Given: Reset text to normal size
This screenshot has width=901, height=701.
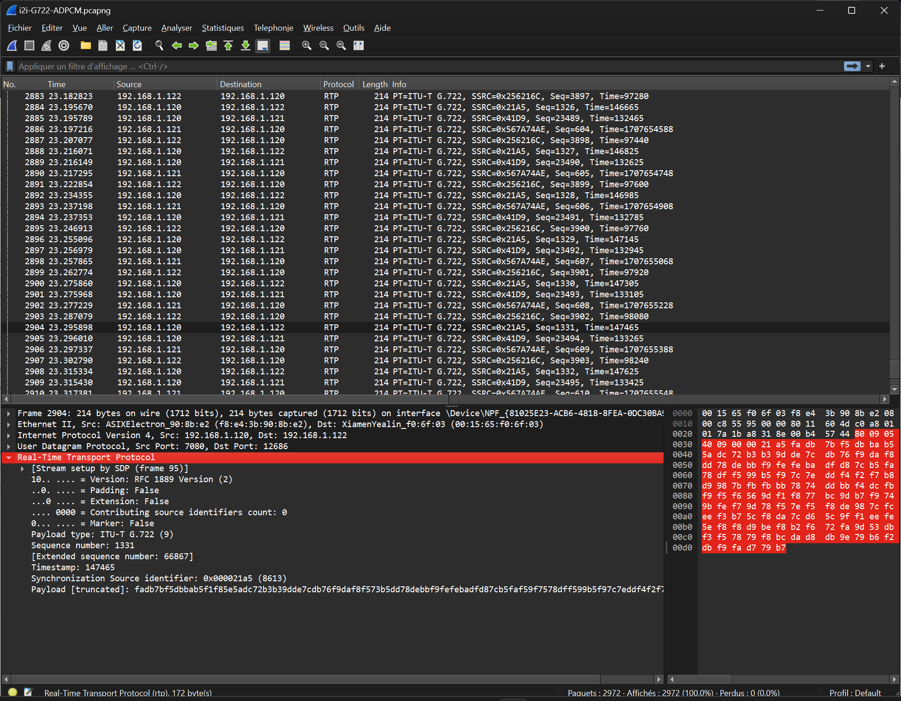Looking at the screenshot, I should pos(341,45).
